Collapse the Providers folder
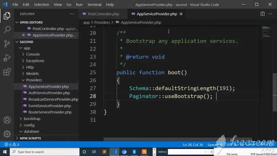This screenshot has height=156, width=277. pos(23,80)
